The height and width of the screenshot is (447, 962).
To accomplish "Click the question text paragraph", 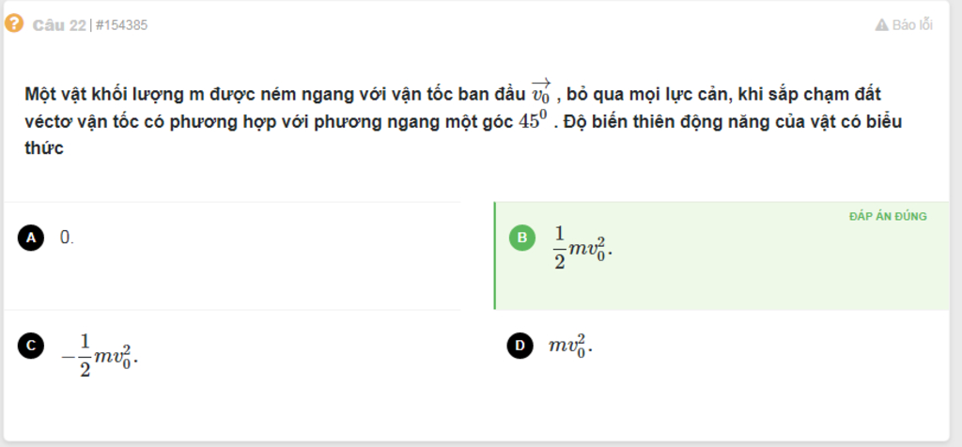I will pyautogui.click(x=463, y=120).
